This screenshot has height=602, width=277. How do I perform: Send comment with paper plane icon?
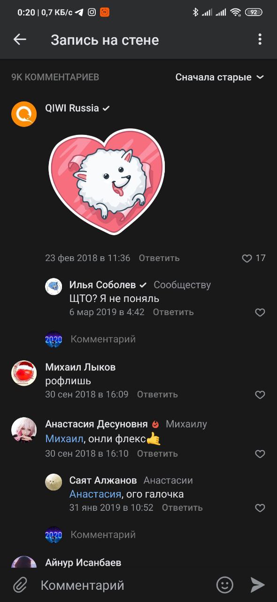tap(258, 585)
